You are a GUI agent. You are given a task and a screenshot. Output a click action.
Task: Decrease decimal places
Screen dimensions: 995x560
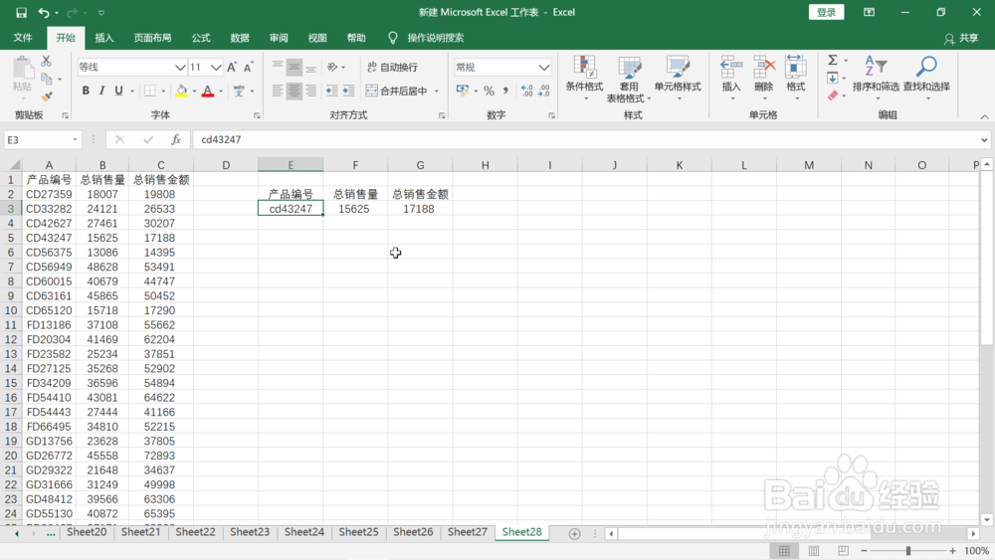[544, 91]
